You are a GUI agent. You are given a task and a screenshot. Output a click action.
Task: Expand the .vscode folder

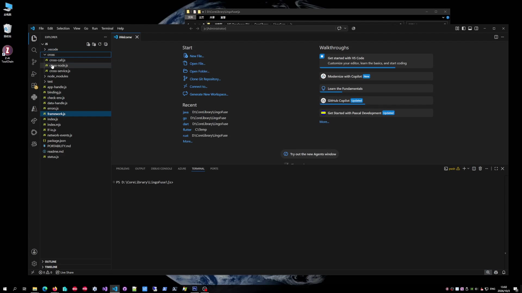click(76, 49)
